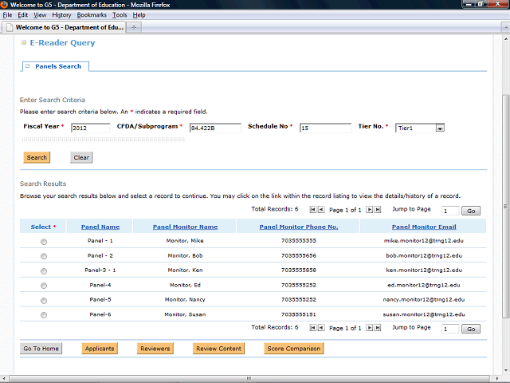Switch to the Panels Search tab
510x383 pixels.
(57, 66)
